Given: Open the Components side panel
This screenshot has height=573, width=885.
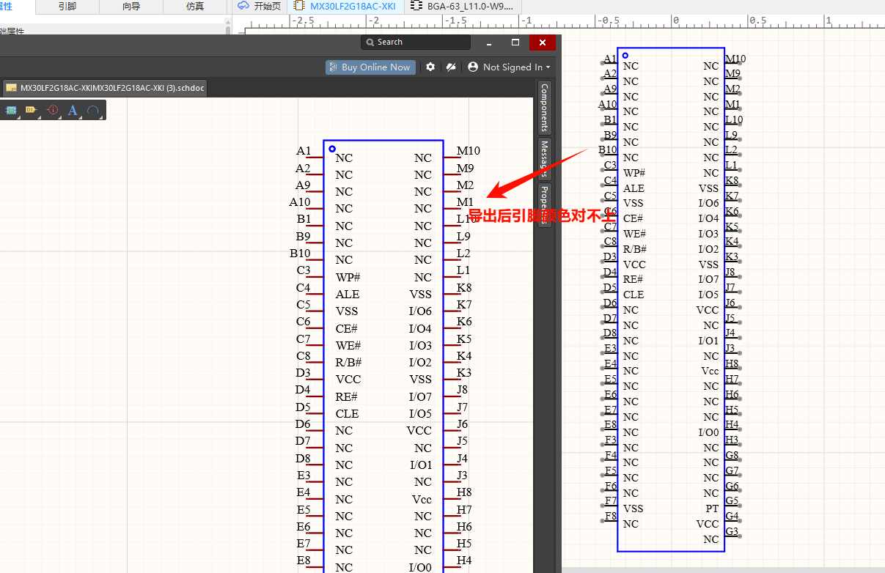Looking at the screenshot, I should (x=544, y=107).
